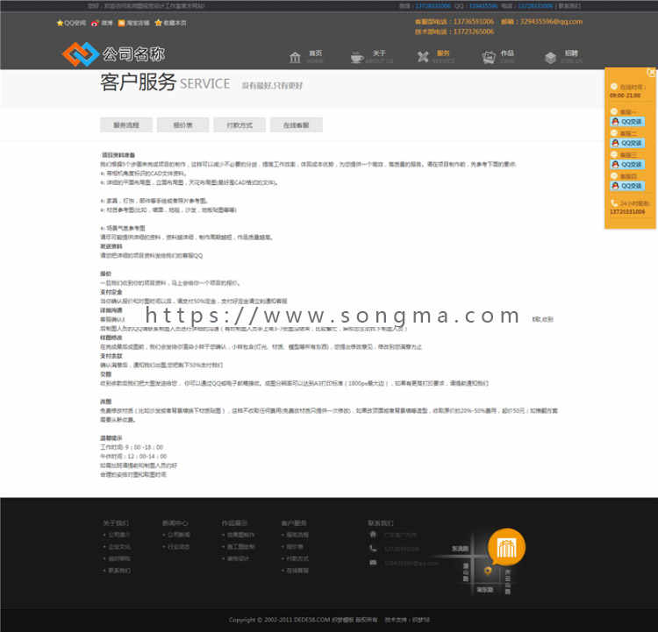The height and width of the screenshot is (632, 658).
Task: Click the 公司名称 company logo
Action: [113, 54]
